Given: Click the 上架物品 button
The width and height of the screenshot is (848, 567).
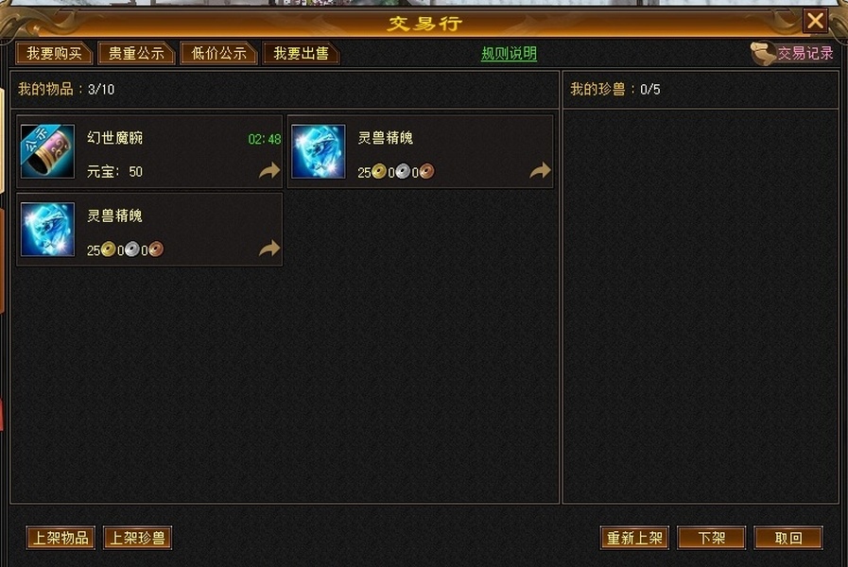Looking at the screenshot, I should 61,538.
